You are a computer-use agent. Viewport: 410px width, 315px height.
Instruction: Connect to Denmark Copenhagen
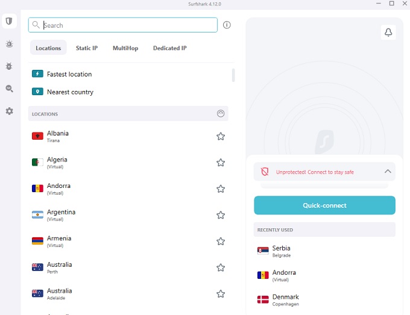[x=324, y=299]
